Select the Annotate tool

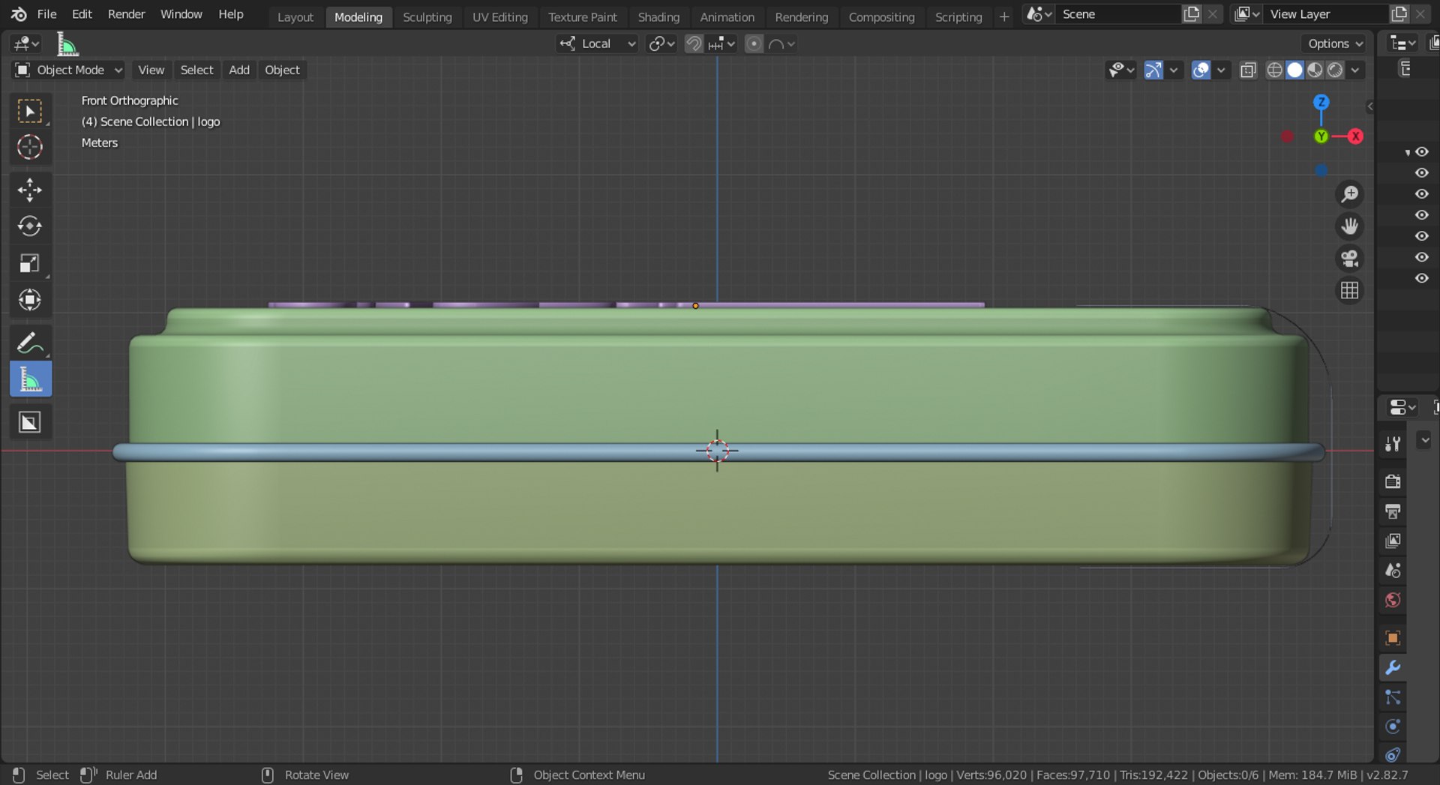tap(30, 343)
